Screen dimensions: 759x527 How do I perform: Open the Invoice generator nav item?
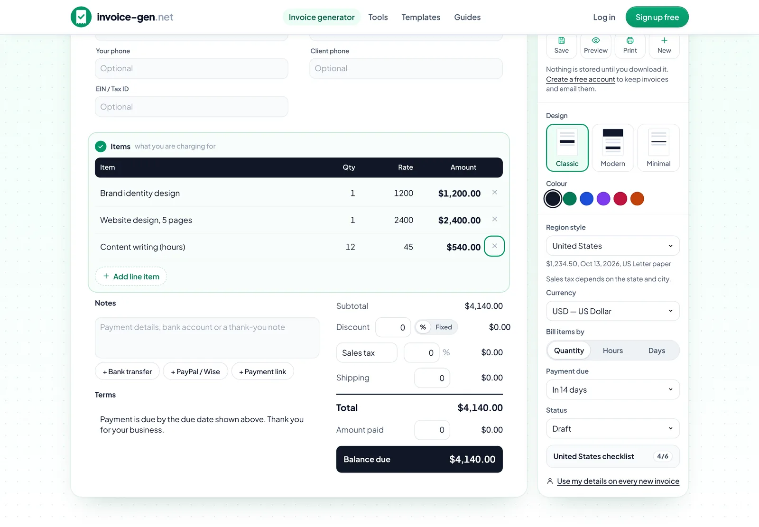pos(322,17)
